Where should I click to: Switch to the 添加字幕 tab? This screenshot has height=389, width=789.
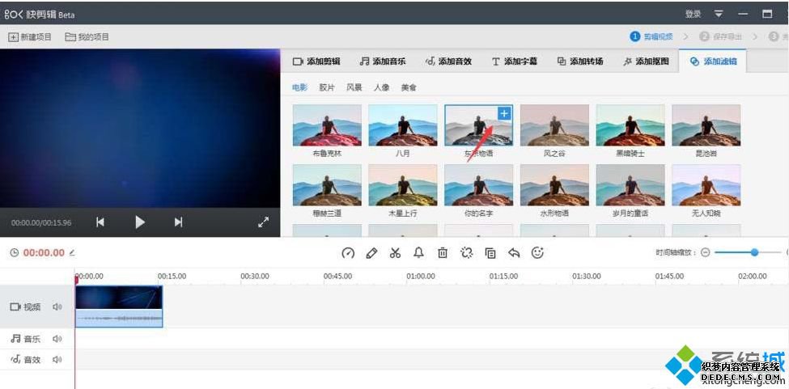(x=514, y=61)
